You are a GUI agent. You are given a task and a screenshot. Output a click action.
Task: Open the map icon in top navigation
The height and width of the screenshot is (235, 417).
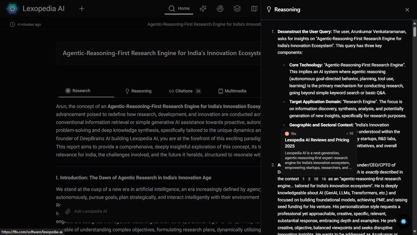254,9
